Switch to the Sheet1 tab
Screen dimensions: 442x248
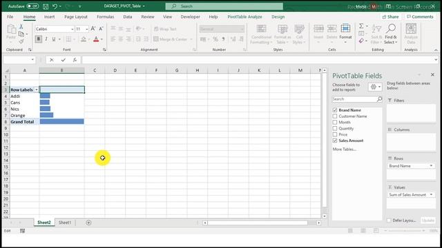tap(64, 223)
